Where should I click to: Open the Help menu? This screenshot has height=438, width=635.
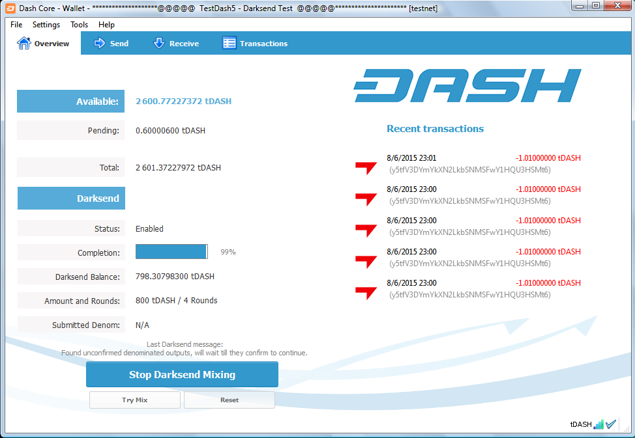[x=106, y=25]
